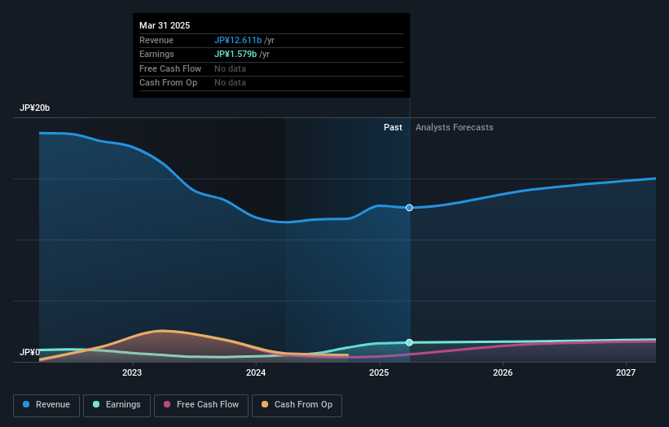Viewport: 669px width, 427px height.
Task: Click the 2025 x-axis label
Action: (x=379, y=373)
